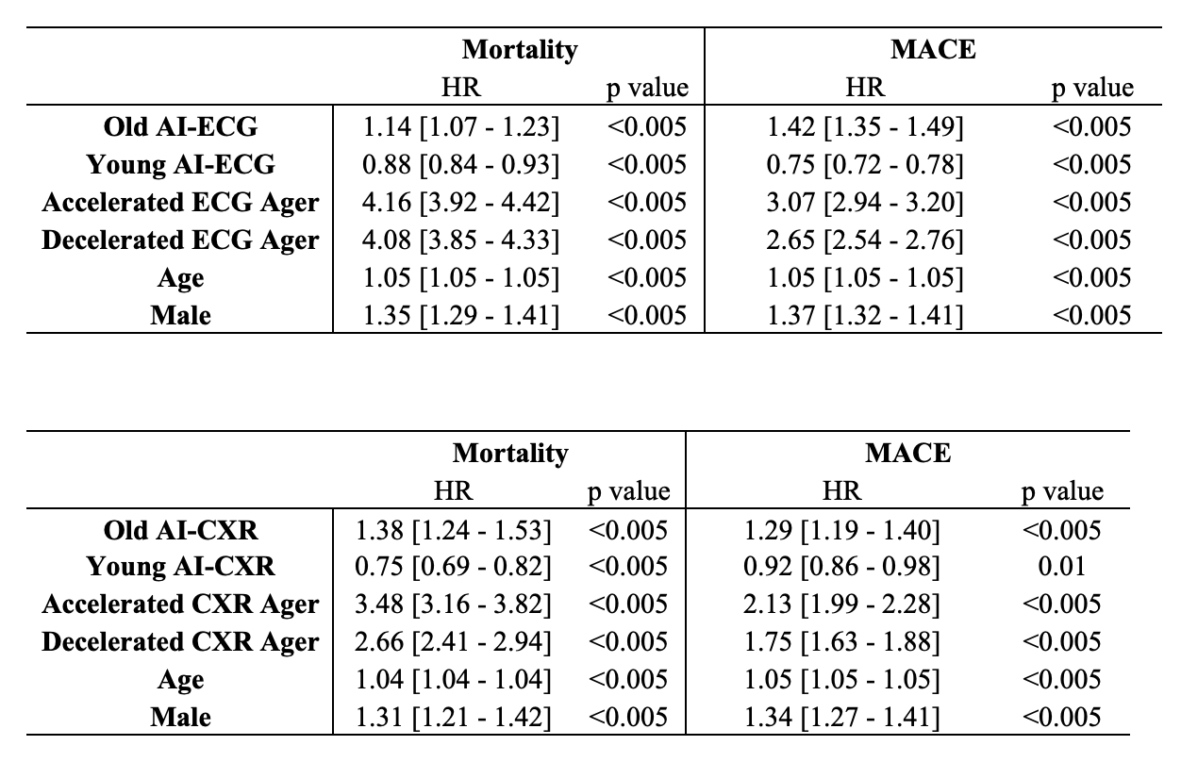Select the 1.75 [1.63 - 1.88] cell
Viewport: 1181px width, 762px height.
(x=841, y=642)
